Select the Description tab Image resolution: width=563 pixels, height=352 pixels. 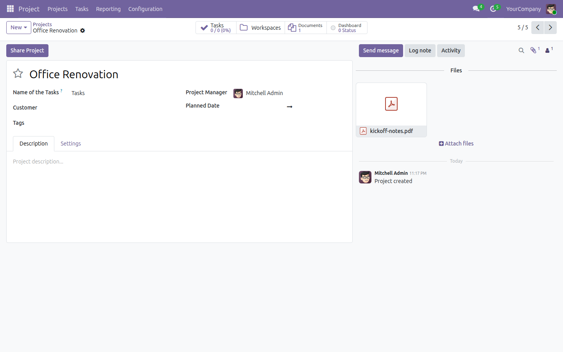point(34,144)
